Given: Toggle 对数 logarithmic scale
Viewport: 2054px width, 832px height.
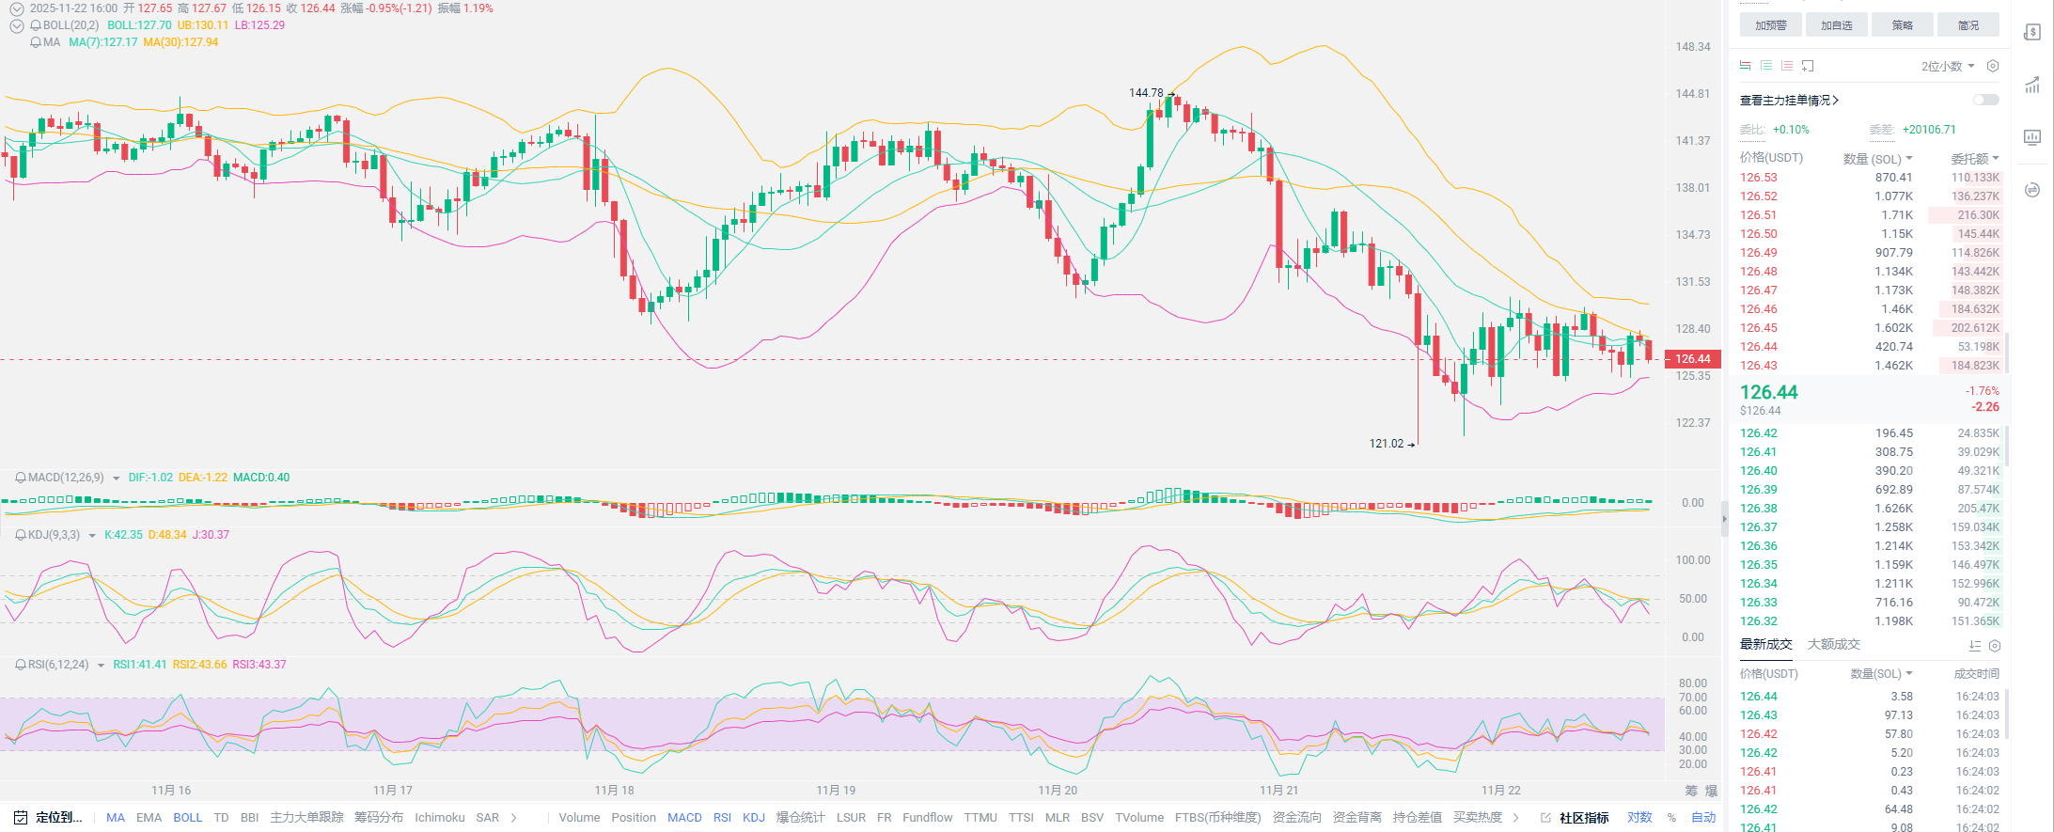Looking at the screenshot, I should 1639,817.
